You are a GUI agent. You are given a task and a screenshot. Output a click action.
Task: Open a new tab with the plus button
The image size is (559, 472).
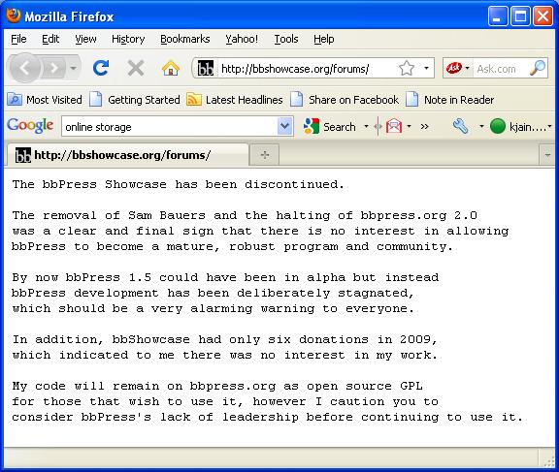pos(265,155)
